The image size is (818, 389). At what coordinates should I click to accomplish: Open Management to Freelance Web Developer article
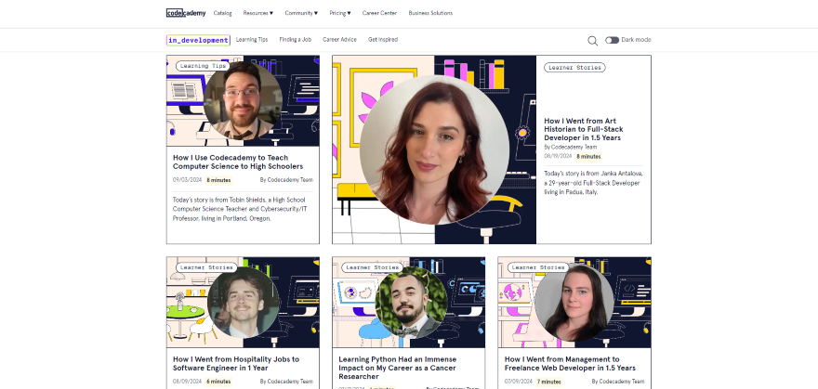click(x=570, y=364)
